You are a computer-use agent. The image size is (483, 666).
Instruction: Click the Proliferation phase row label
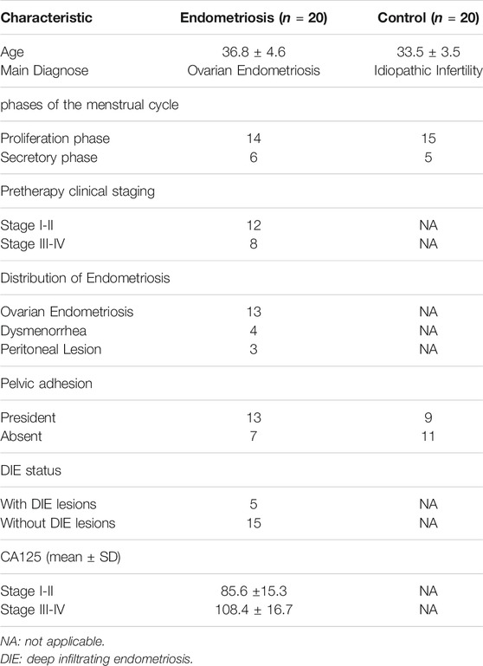pyautogui.click(x=55, y=139)
